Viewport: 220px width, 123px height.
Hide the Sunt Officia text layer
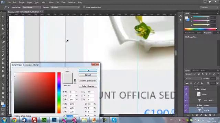pyautogui.click(x=186, y=100)
